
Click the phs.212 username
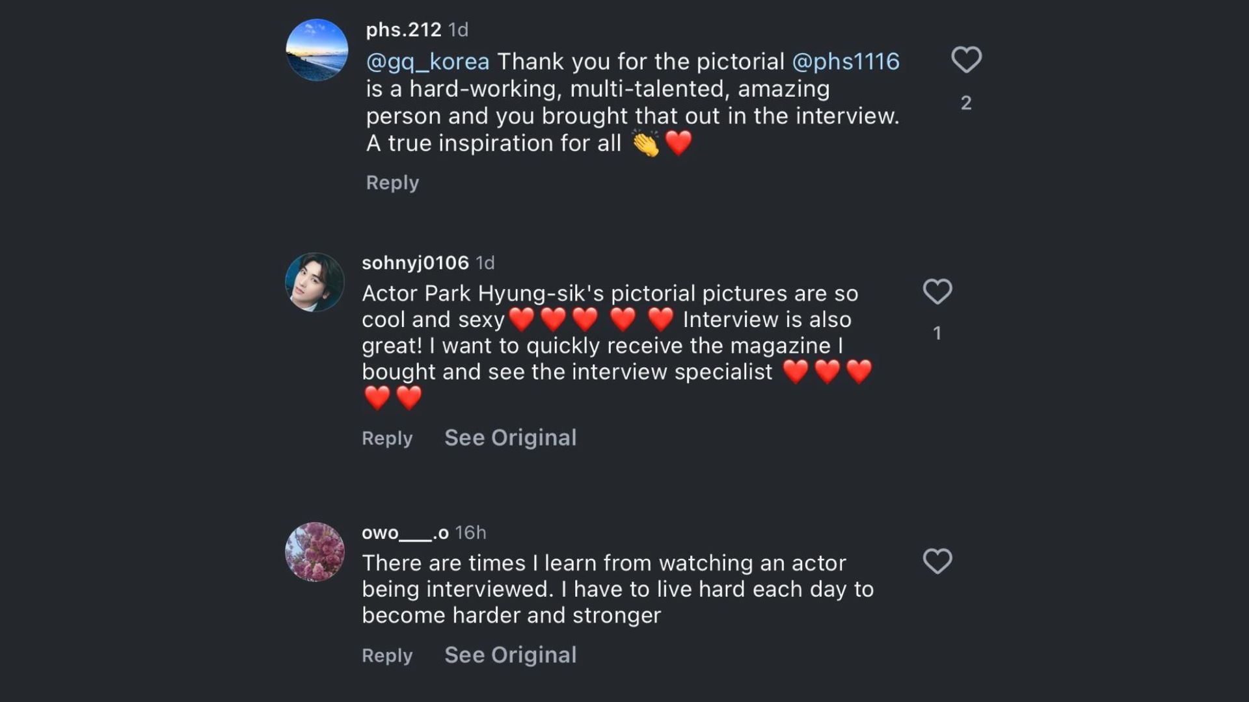pos(403,30)
